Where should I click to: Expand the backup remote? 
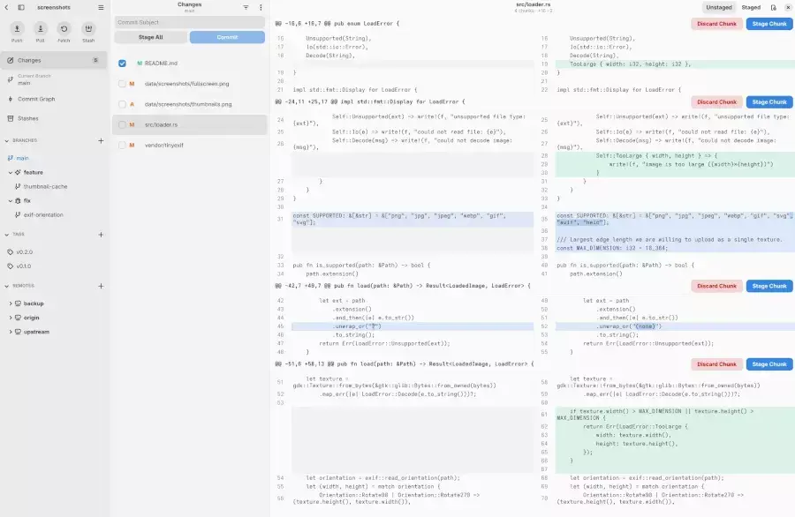pos(10,303)
